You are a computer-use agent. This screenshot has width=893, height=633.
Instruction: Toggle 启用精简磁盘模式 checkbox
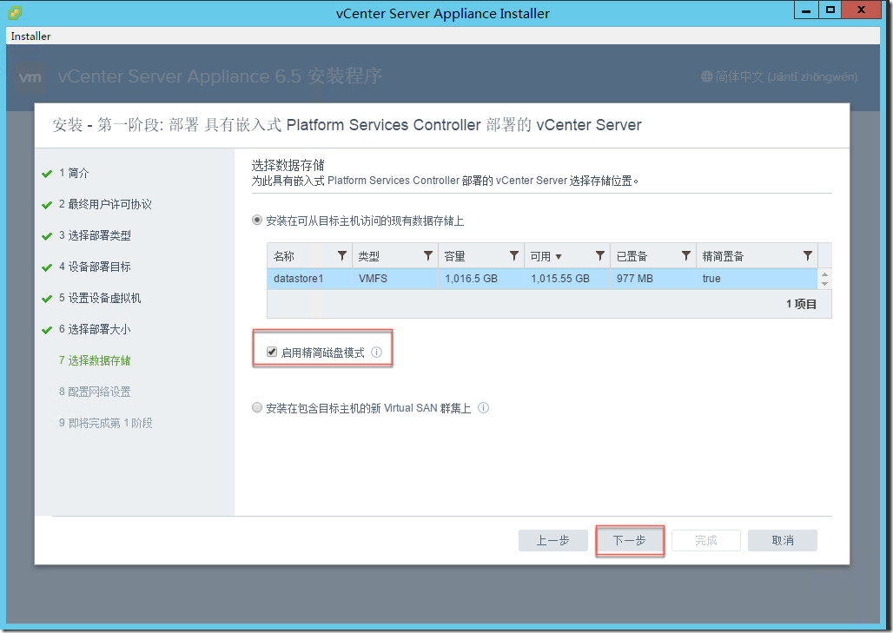pyautogui.click(x=272, y=352)
